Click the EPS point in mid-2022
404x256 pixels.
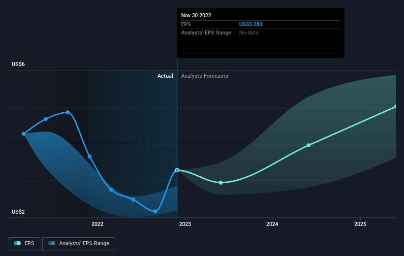point(133,199)
